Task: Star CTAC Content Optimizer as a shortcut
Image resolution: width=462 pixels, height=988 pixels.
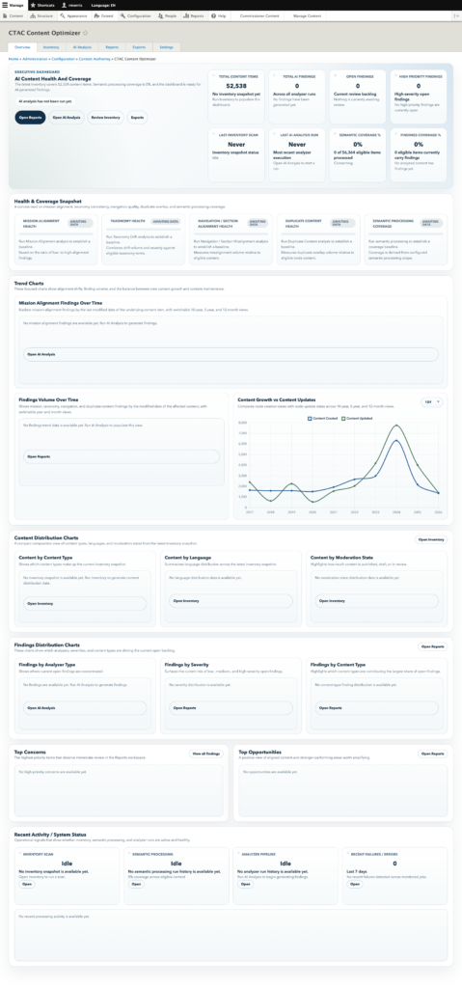Action: pyautogui.click(x=86, y=33)
